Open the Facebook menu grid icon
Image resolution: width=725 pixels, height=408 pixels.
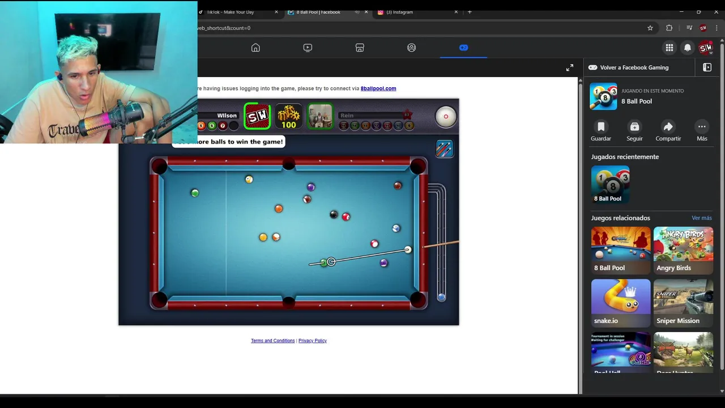click(x=669, y=48)
